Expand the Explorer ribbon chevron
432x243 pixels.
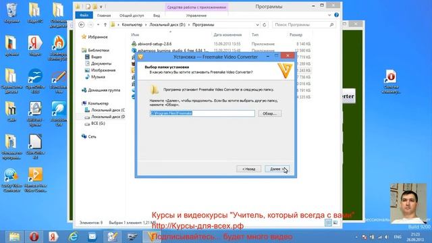pos(329,15)
